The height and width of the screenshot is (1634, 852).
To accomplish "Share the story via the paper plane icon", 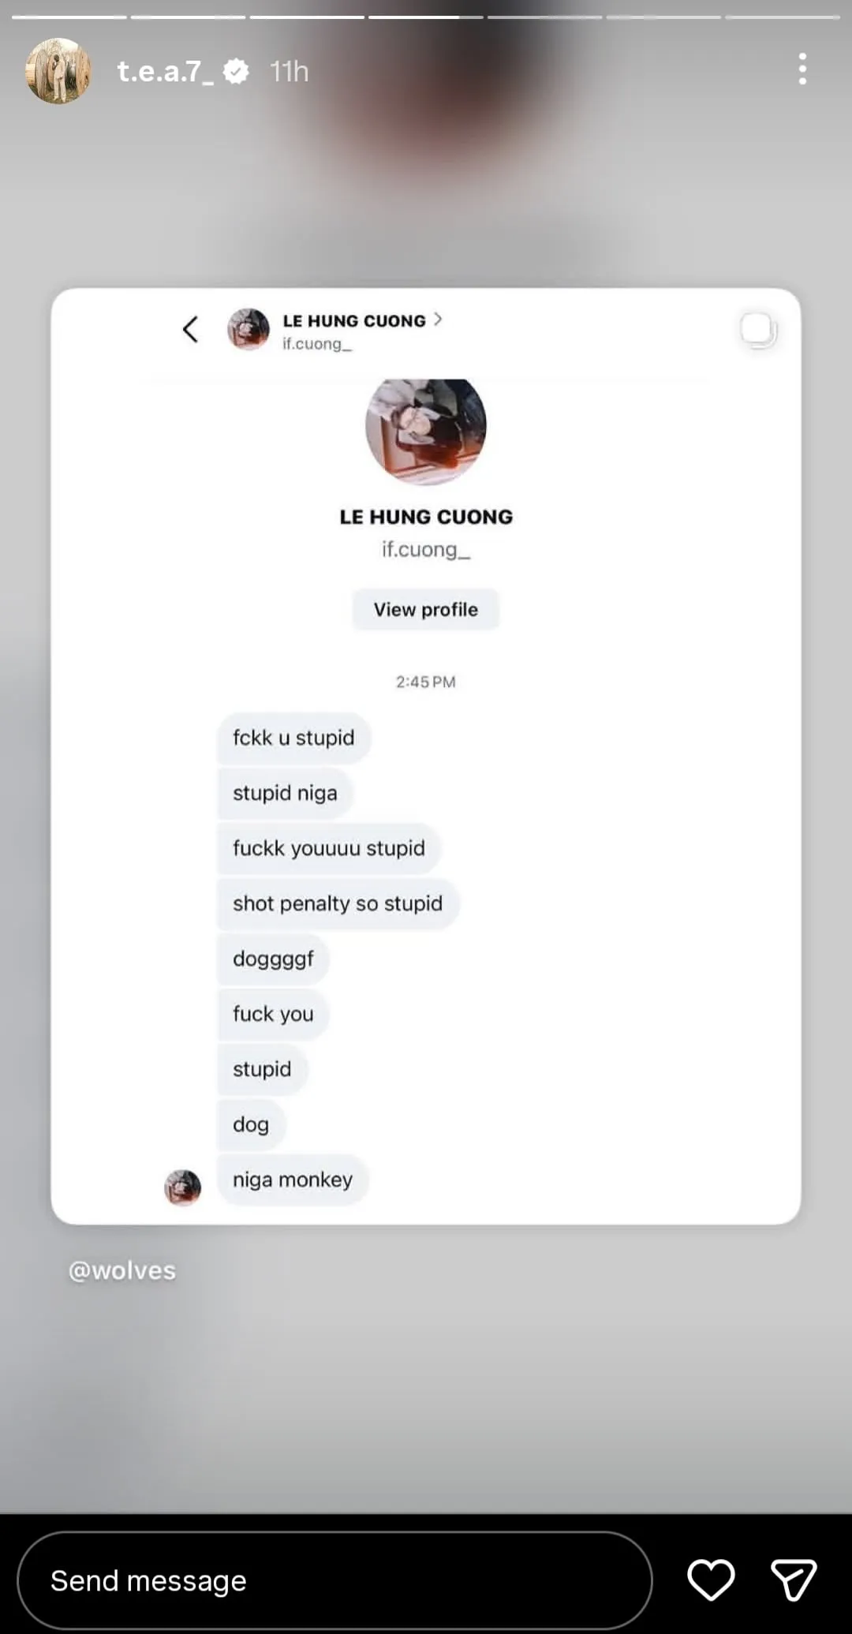I will click(794, 1580).
